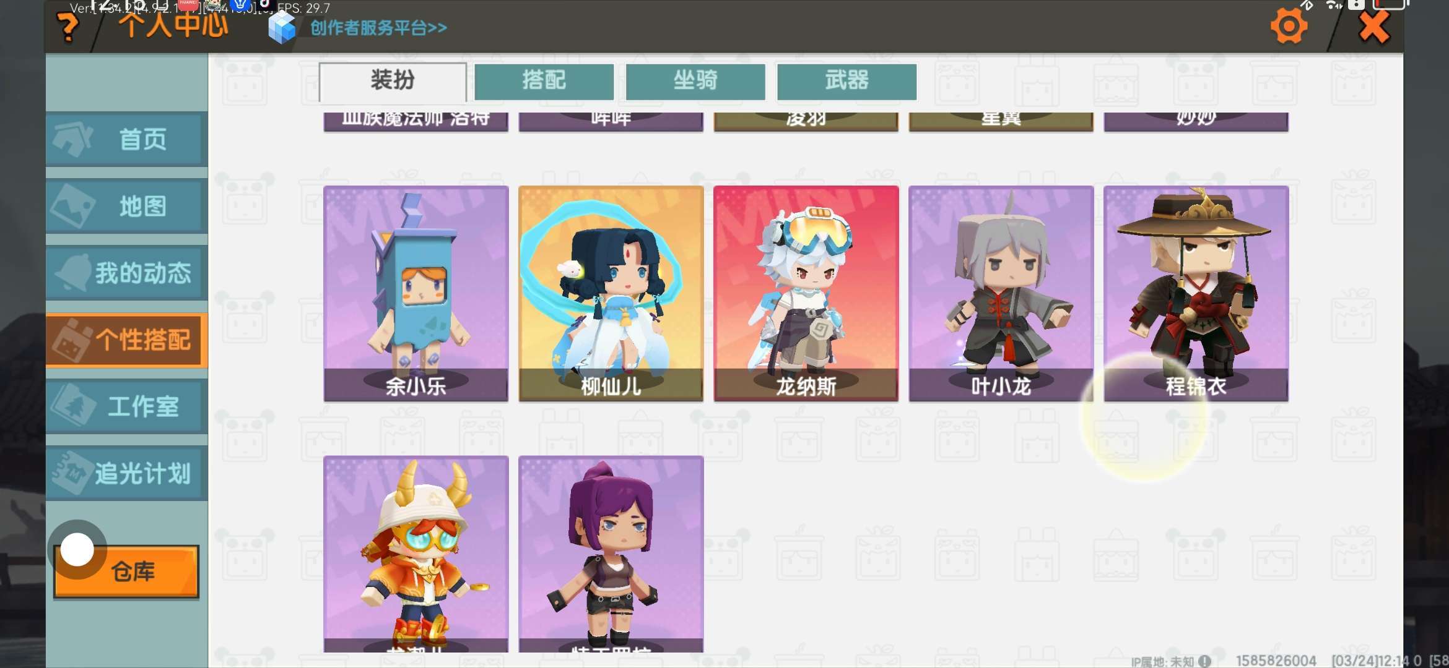The height and width of the screenshot is (668, 1449).
Task: Click the question mark help icon
Action: pos(67,28)
